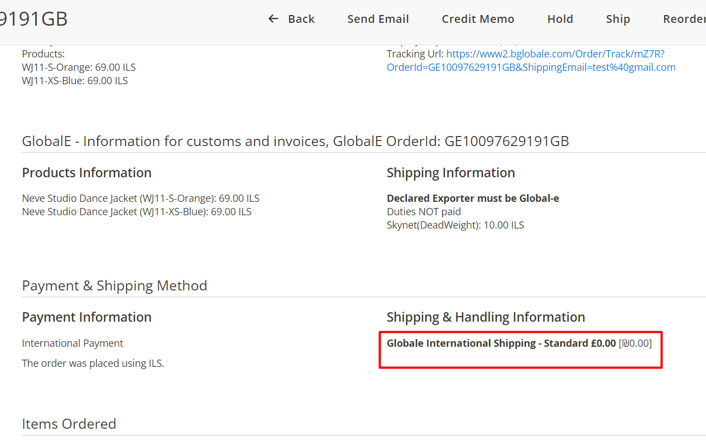Select the order number 9191GB title
This screenshot has width=706, height=441.
[x=33, y=18]
